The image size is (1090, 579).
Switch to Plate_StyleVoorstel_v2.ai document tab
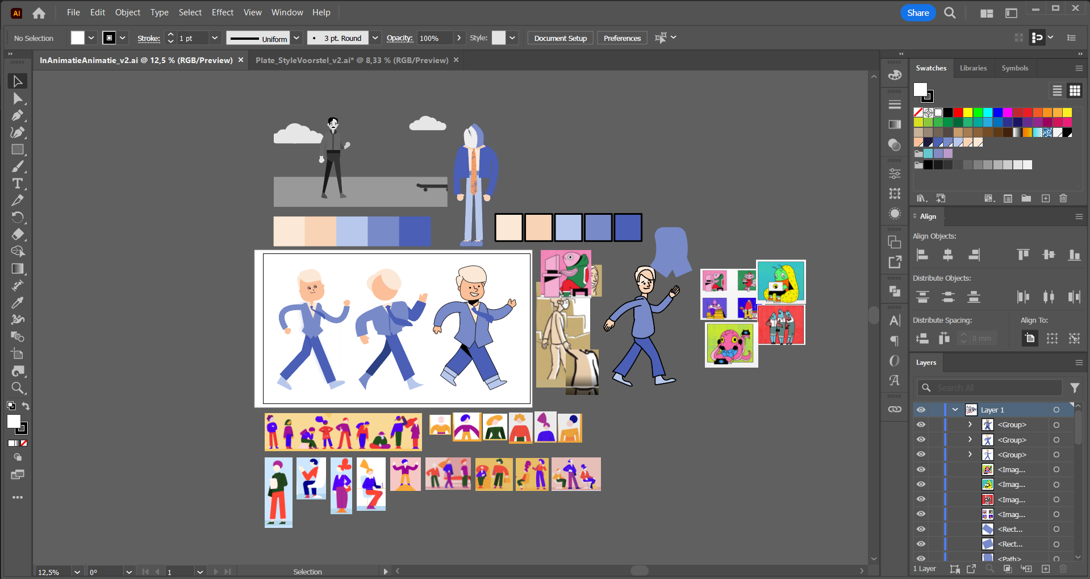(352, 60)
